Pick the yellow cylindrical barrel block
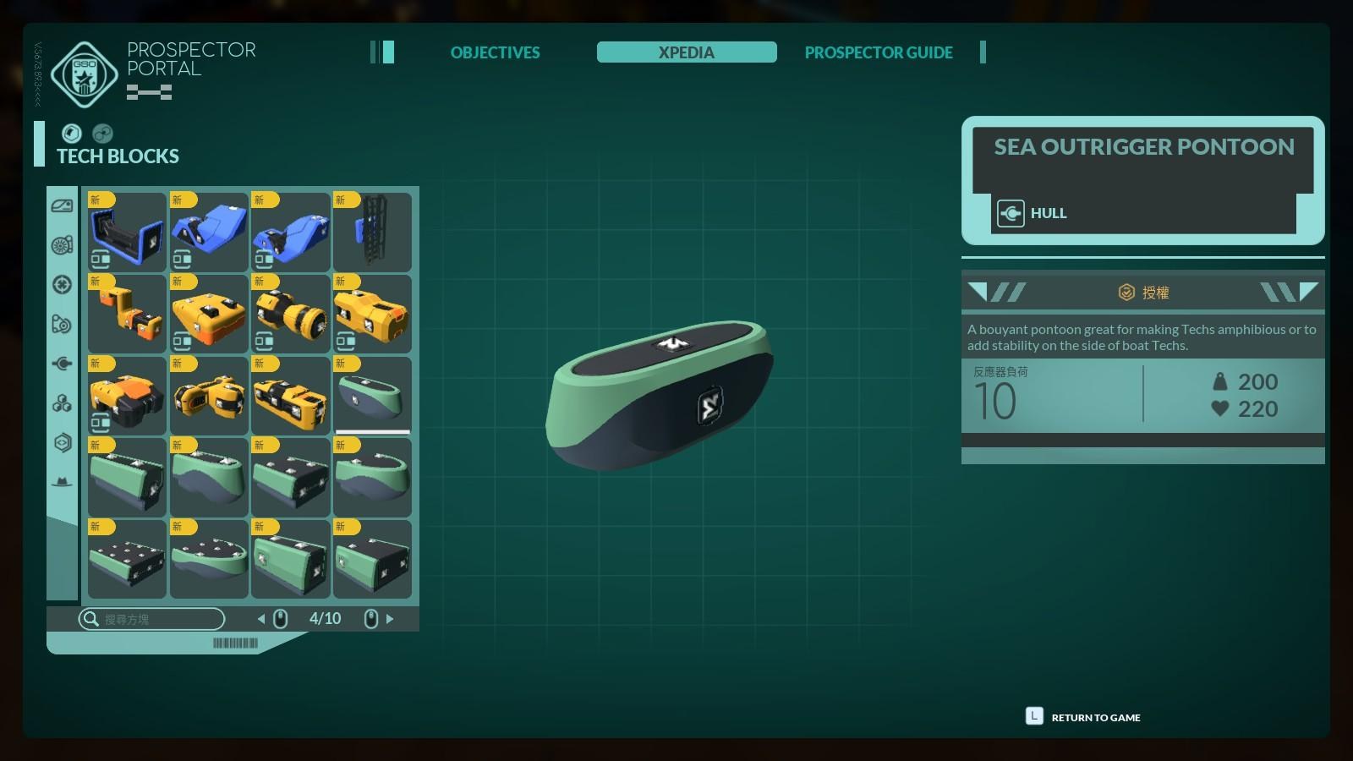 290,314
